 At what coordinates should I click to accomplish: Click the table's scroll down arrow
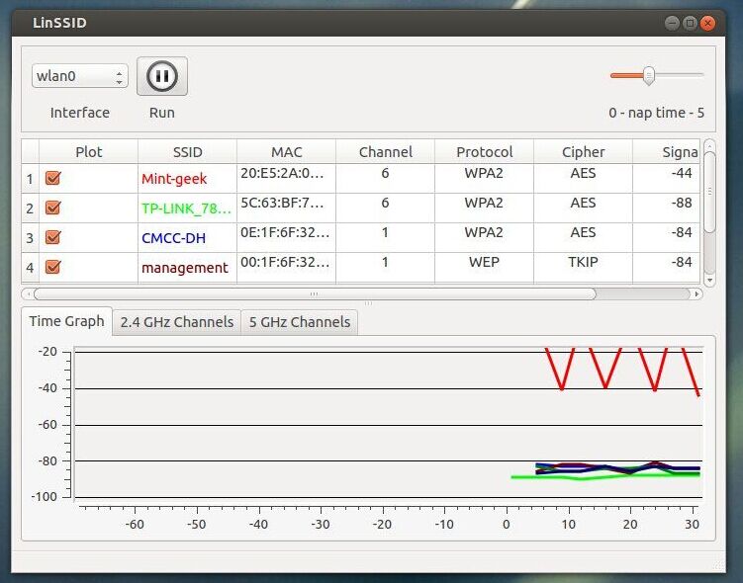709,281
